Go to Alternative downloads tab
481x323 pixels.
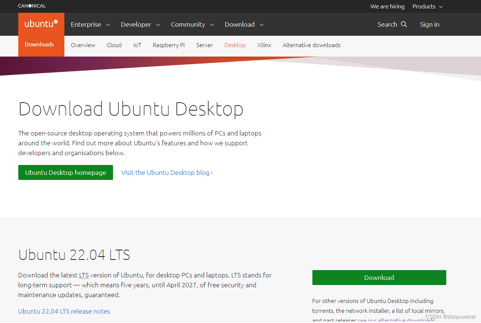pos(311,45)
